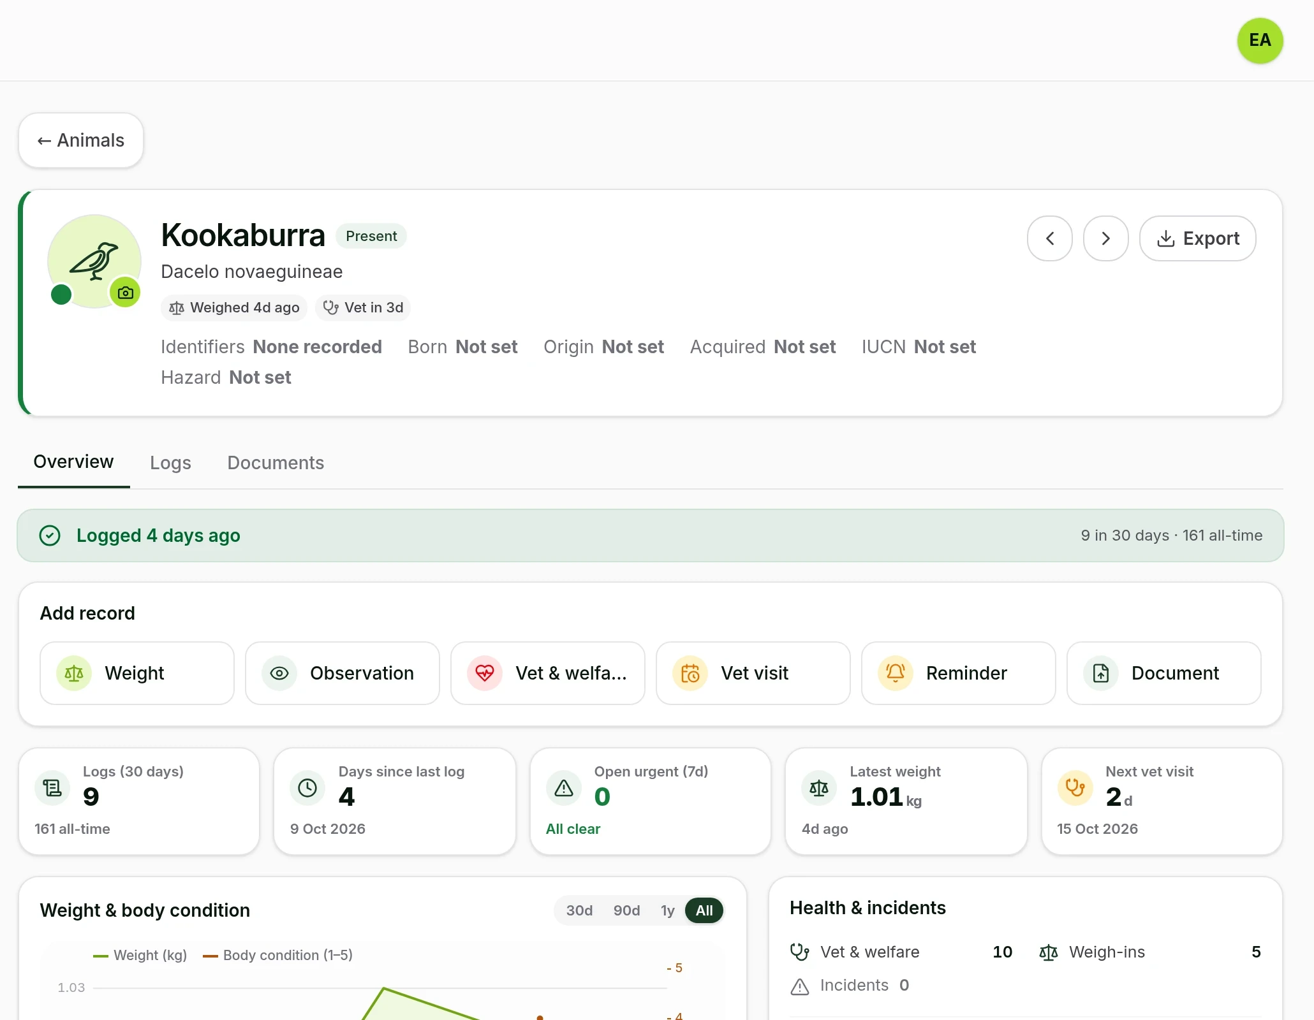The width and height of the screenshot is (1314, 1020).
Task: Click the Vet in 3d chip
Action: (363, 308)
